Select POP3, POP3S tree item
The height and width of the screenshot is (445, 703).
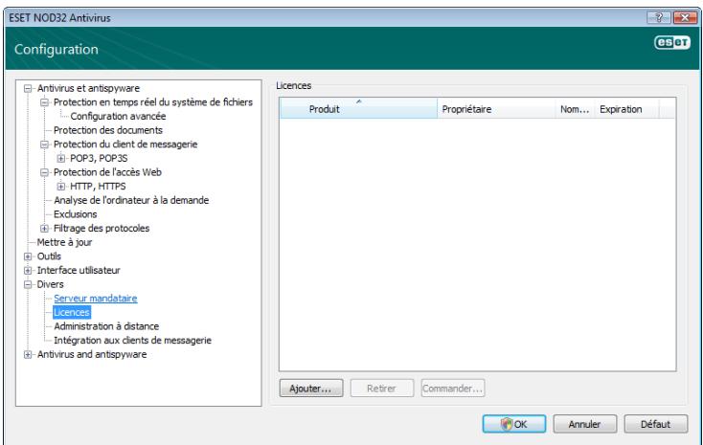[99, 158]
